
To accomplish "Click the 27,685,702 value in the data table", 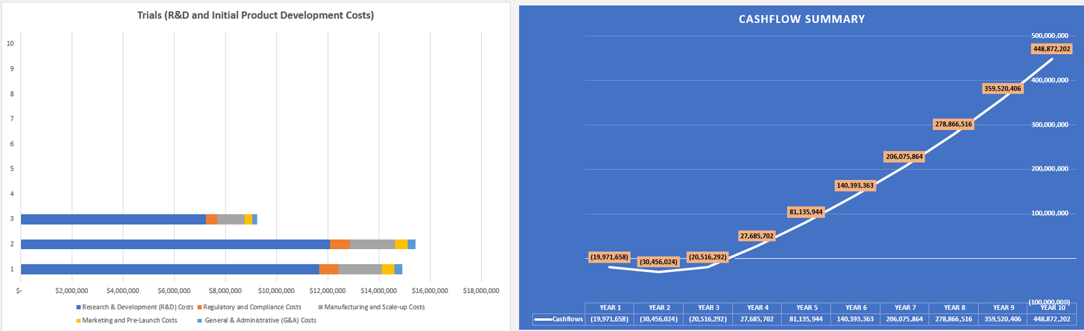I will point(757,319).
